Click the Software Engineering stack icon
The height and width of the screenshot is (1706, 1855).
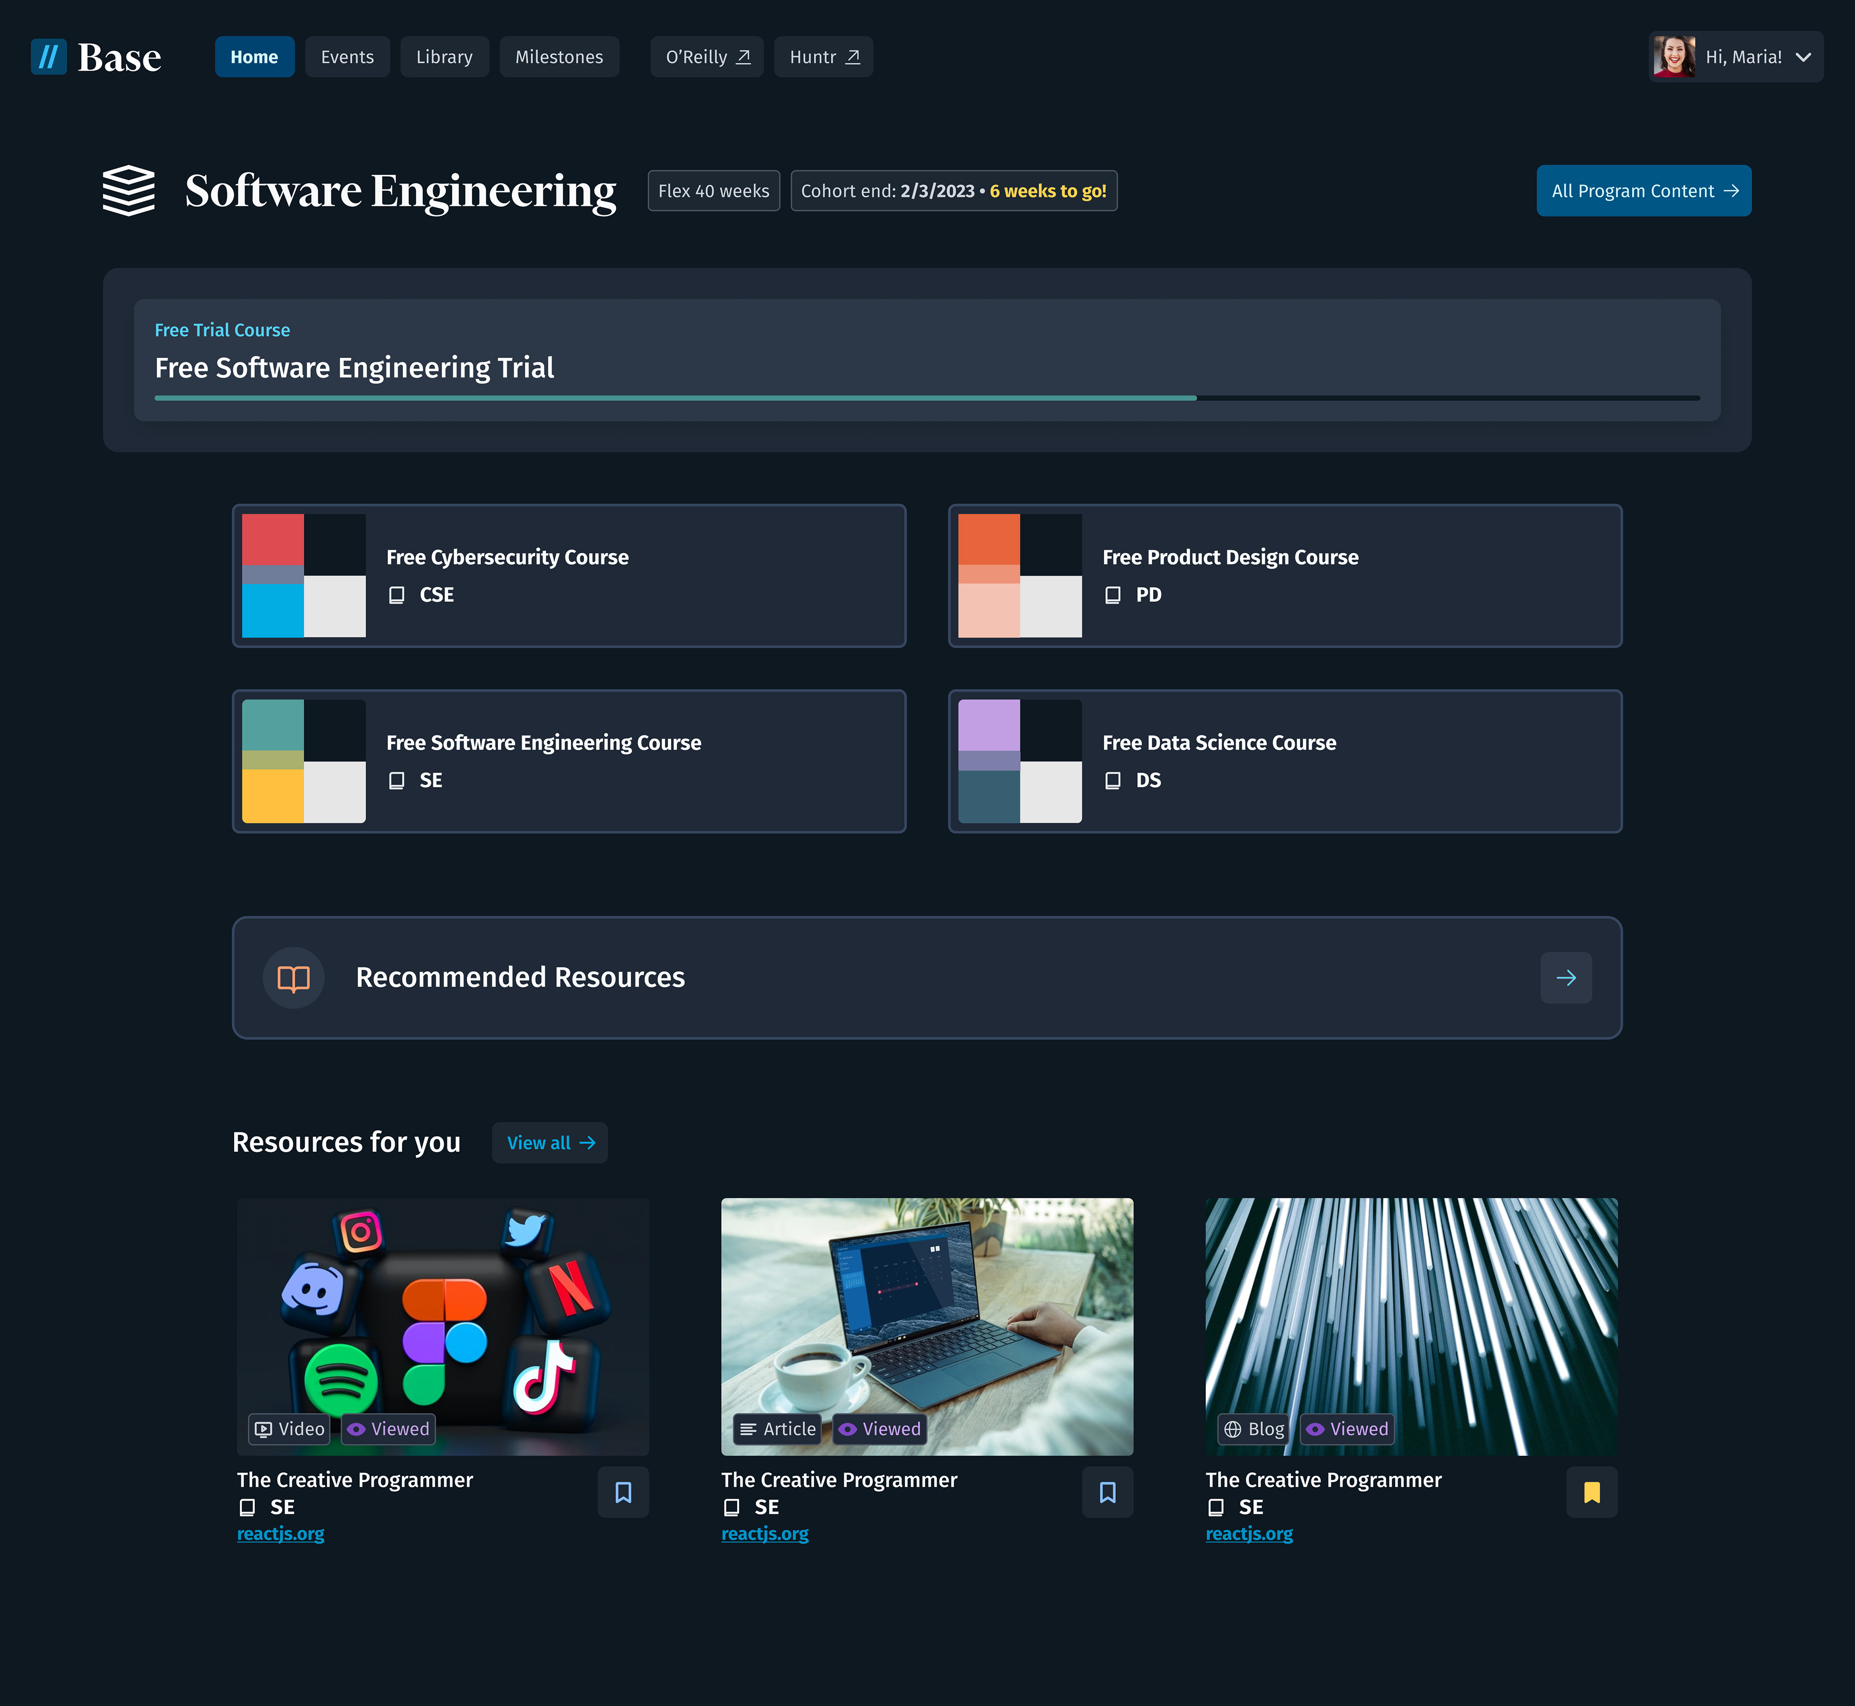point(128,191)
